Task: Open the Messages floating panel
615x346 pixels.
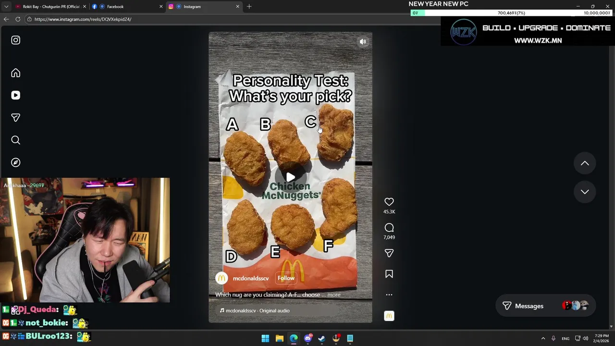Action: [x=545, y=306]
